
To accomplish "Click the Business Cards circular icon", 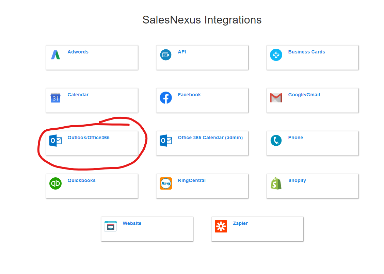I will 276,55.
